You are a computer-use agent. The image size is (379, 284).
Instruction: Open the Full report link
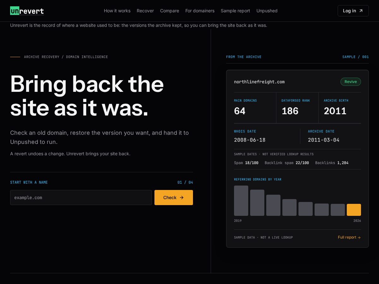(x=349, y=237)
